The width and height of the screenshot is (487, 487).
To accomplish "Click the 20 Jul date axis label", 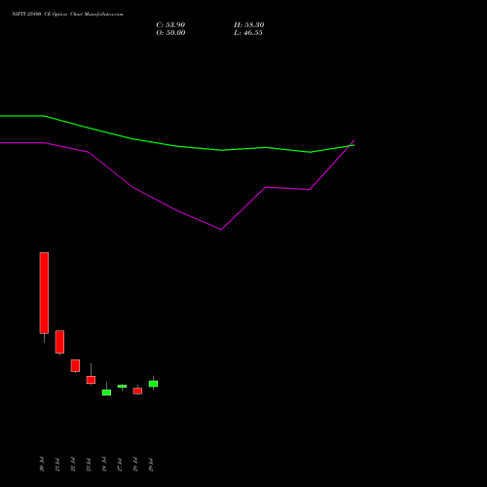I will [42, 465].
